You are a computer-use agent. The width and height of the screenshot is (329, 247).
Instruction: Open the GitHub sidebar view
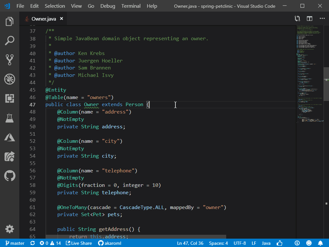(x=10, y=176)
